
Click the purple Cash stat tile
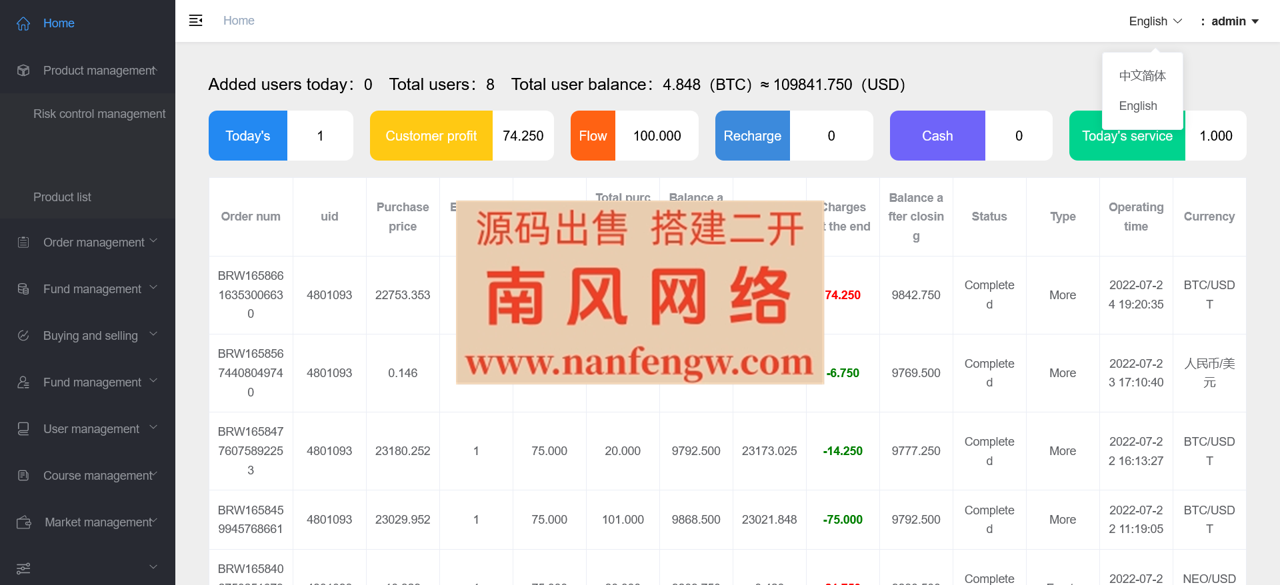tap(937, 136)
